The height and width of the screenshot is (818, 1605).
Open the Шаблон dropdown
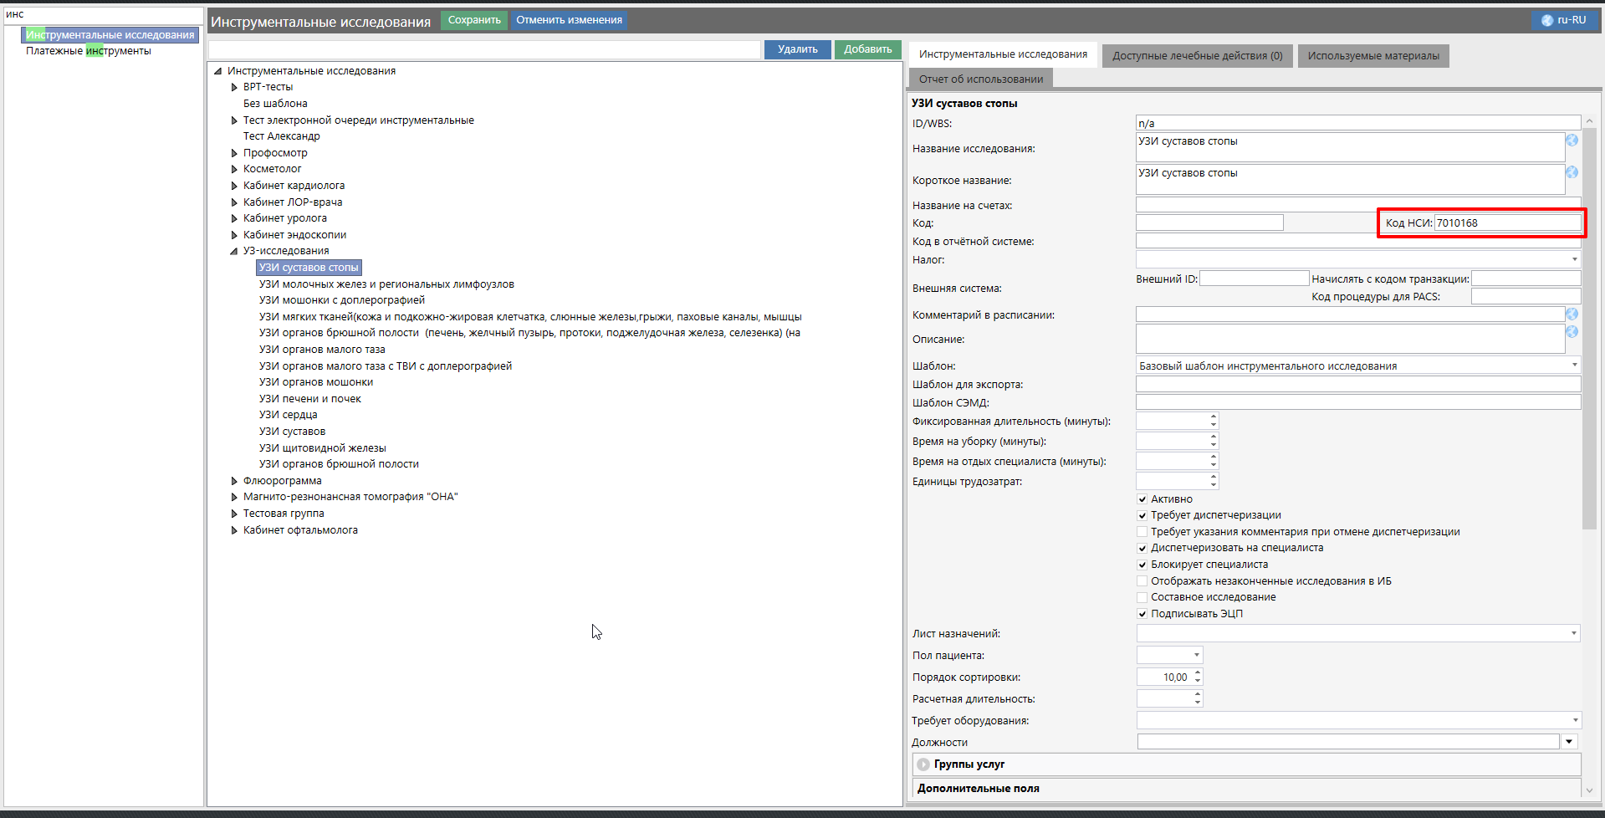tap(1574, 366)
